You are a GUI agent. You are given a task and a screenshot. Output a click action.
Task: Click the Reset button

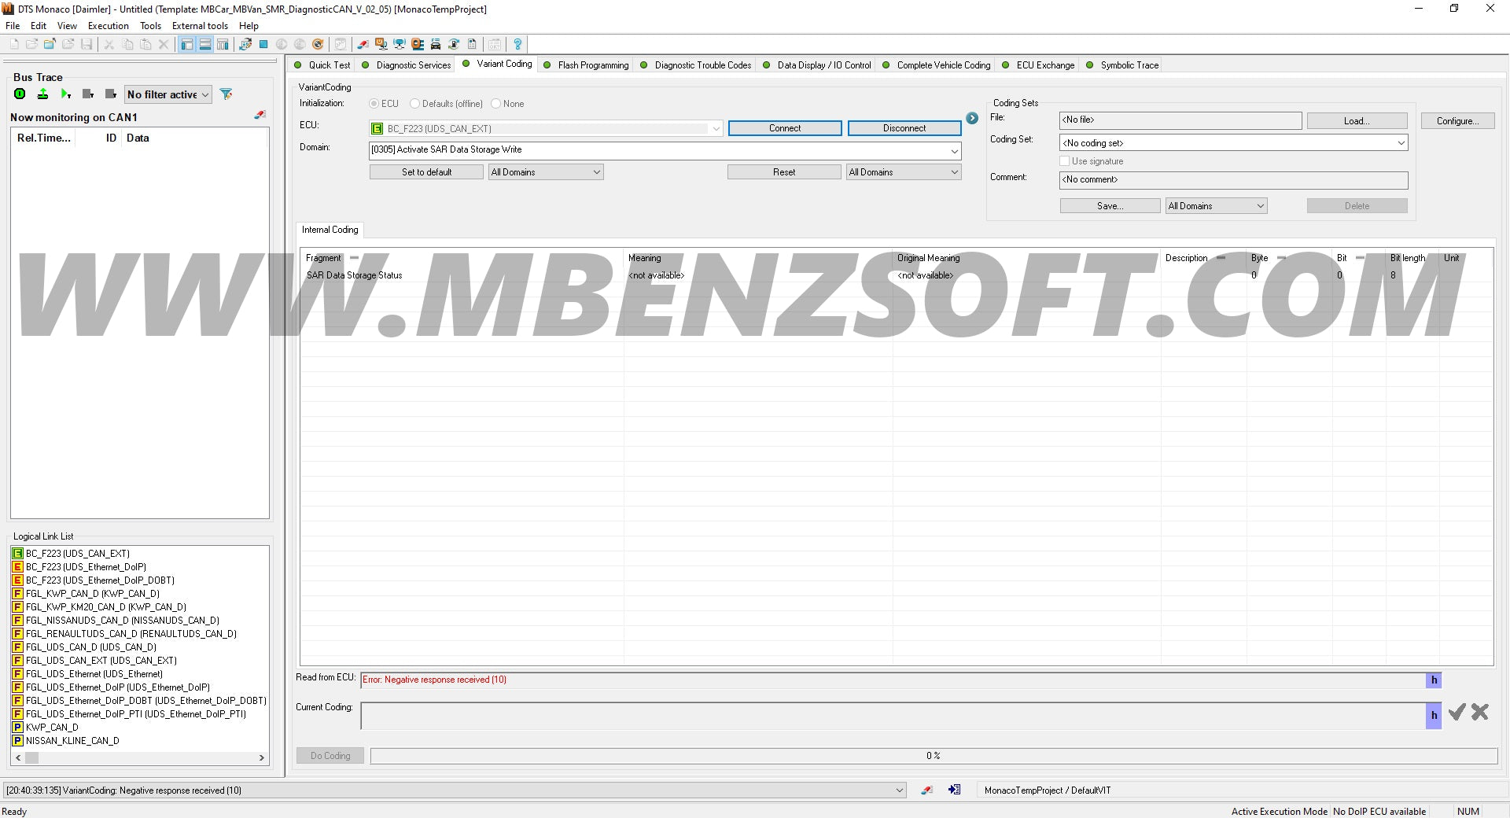784,172
